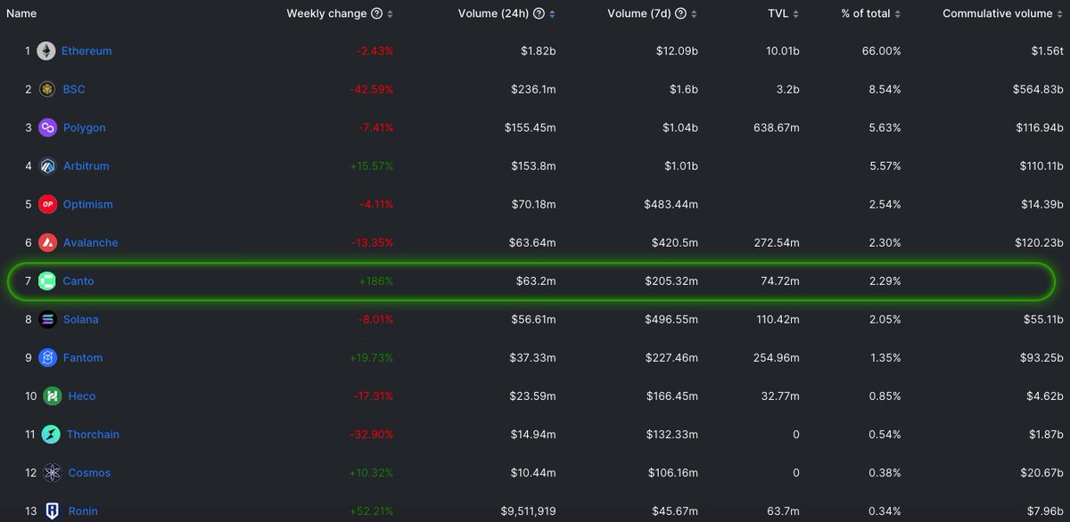
Task: Open the Ethereum chain link
Action: coord(86,51)
